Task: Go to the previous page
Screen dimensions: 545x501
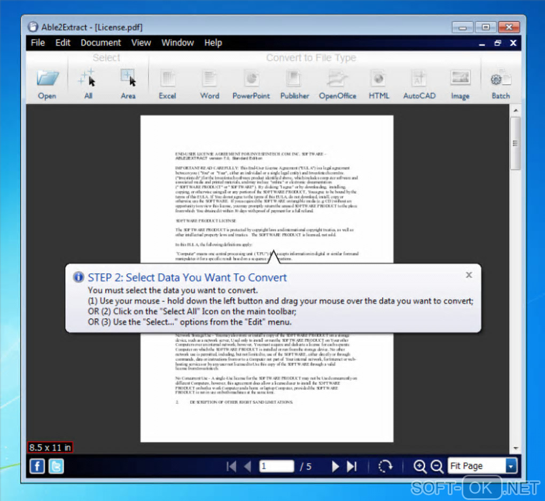Action: pyautogui.click(x=247, y=466)
